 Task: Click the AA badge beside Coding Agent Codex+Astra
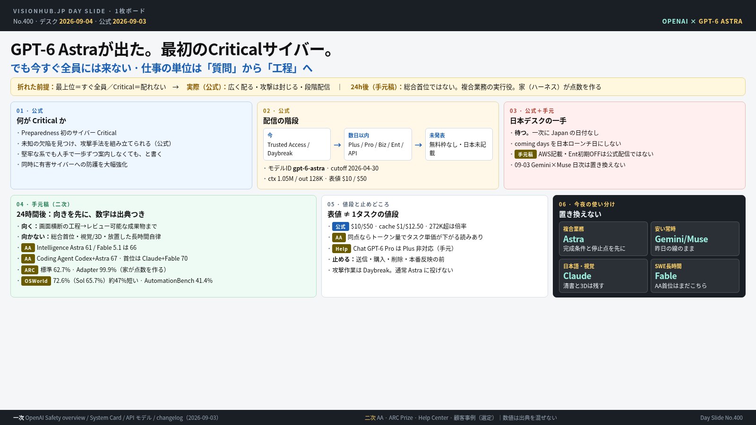pyautogui.click(x=28, y=259)
